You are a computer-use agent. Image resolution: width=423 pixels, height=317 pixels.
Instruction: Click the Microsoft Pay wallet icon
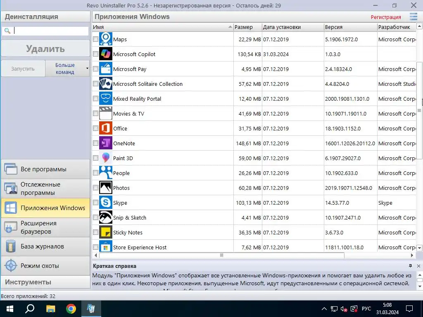pos(105,69)
